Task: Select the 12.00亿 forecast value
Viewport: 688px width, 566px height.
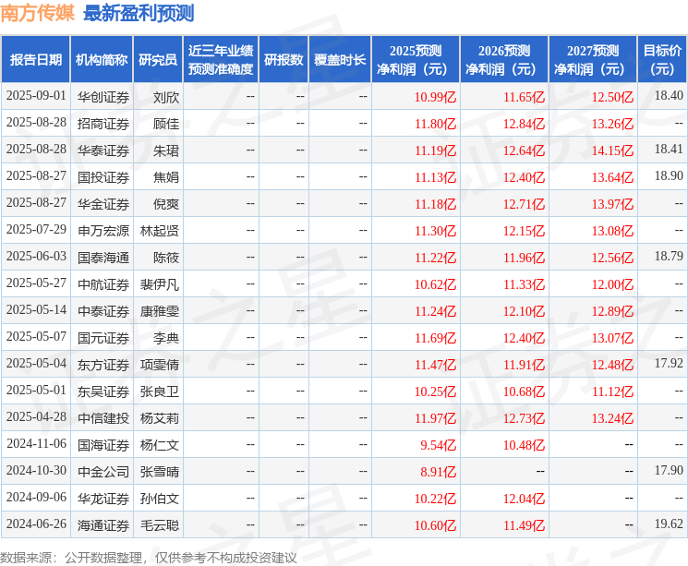Action: coord(612,284)
